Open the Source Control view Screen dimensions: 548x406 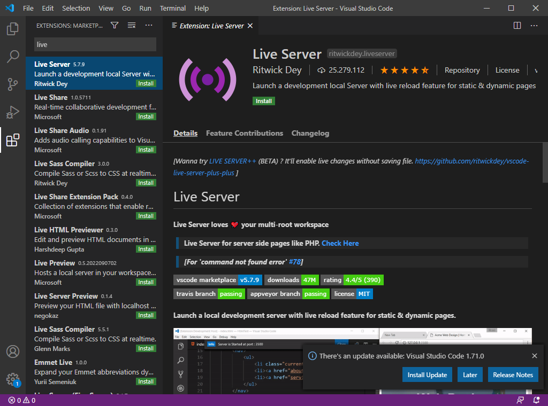click(13, 84)
